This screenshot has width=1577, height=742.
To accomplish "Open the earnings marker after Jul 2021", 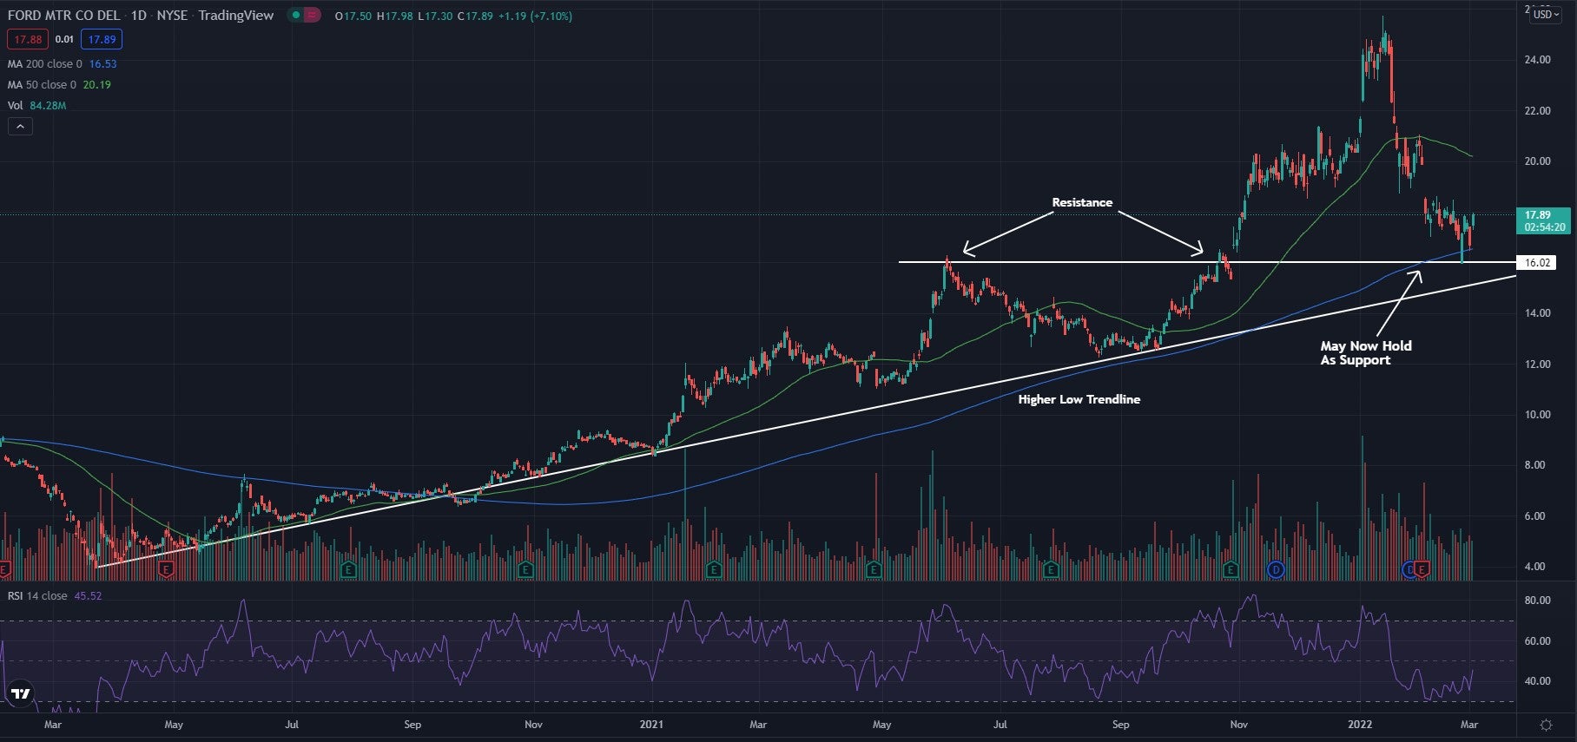I will [1051, 569].
